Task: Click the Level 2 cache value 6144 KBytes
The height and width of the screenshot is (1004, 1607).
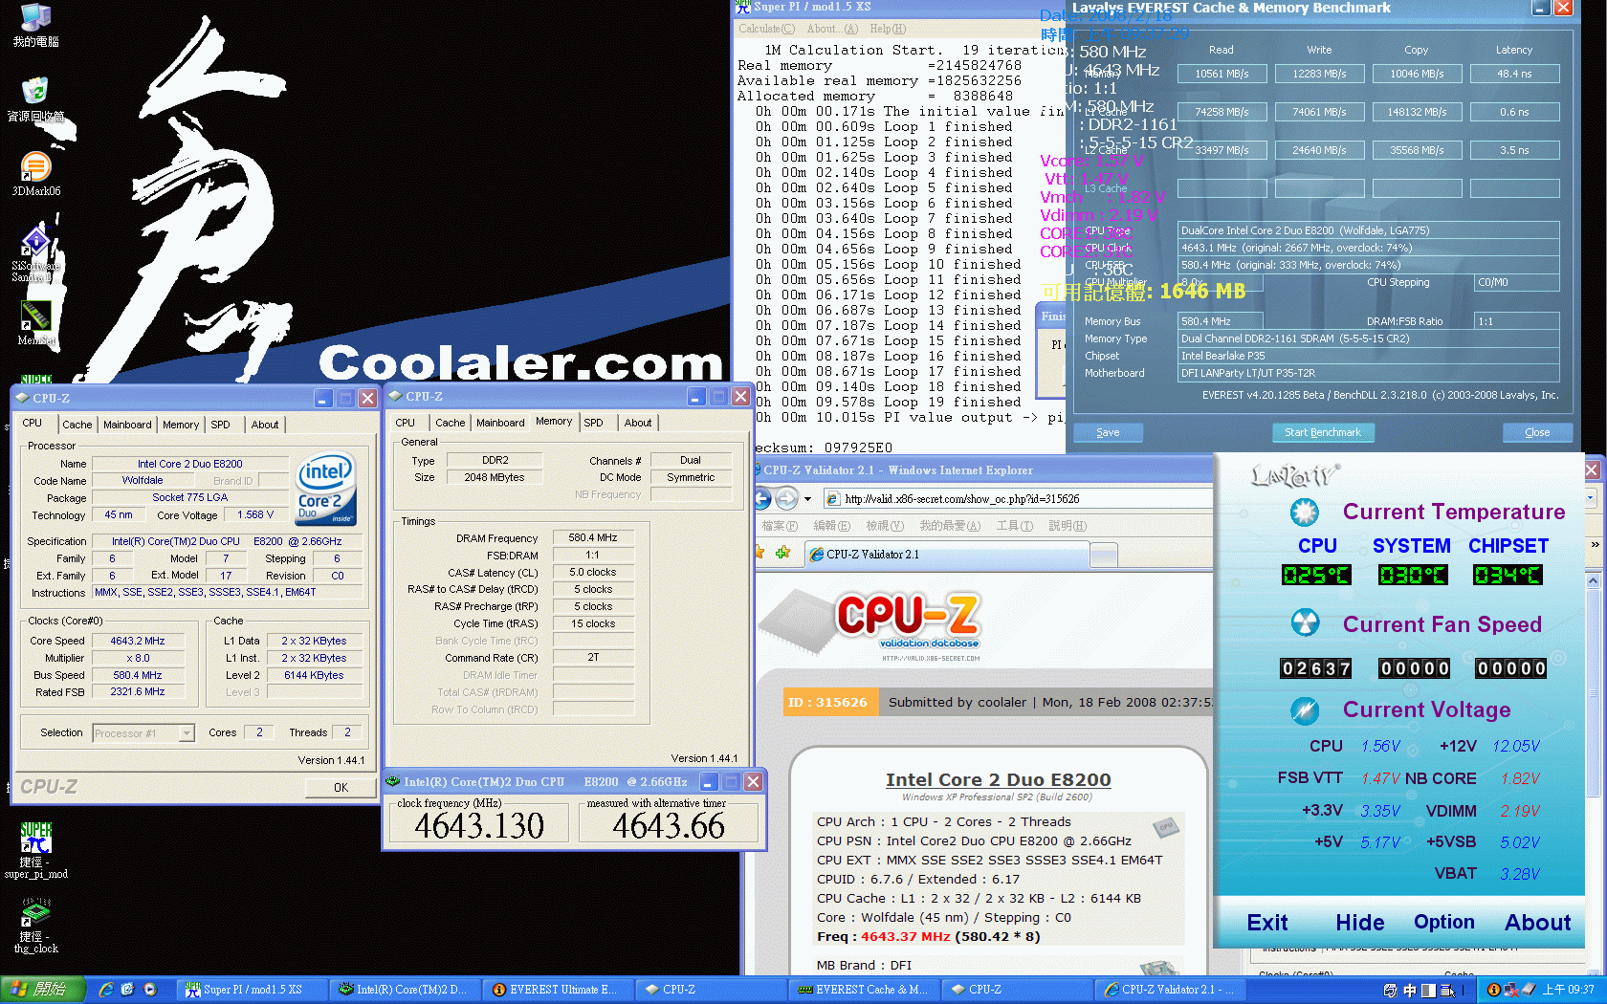Action: pyautogui.click(x=314, y=676)
